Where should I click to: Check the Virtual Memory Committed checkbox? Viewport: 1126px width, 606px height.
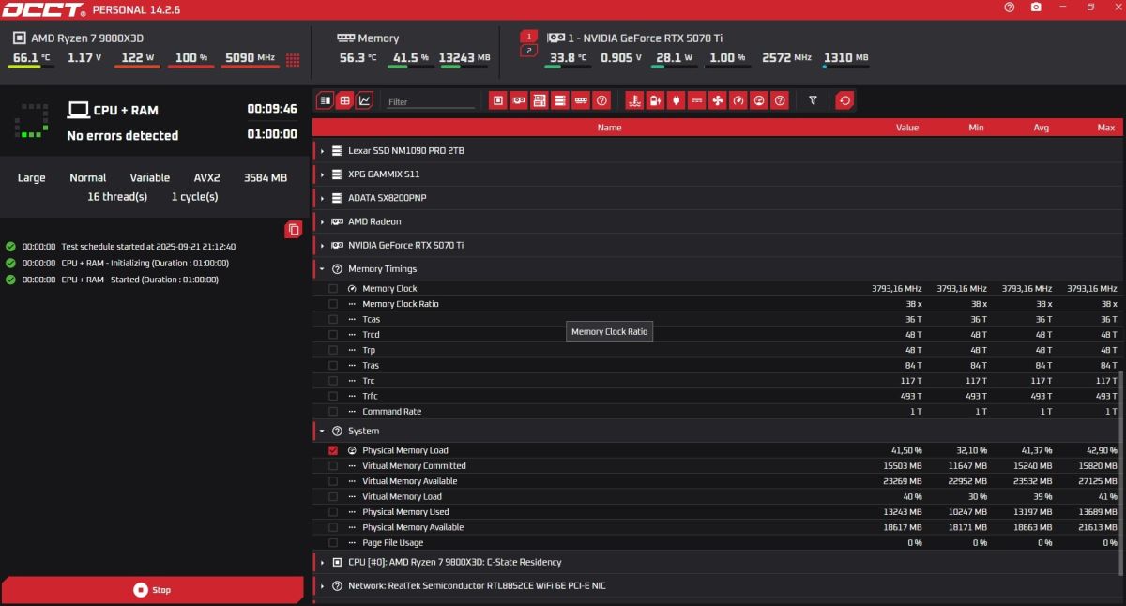pos(333,466)
